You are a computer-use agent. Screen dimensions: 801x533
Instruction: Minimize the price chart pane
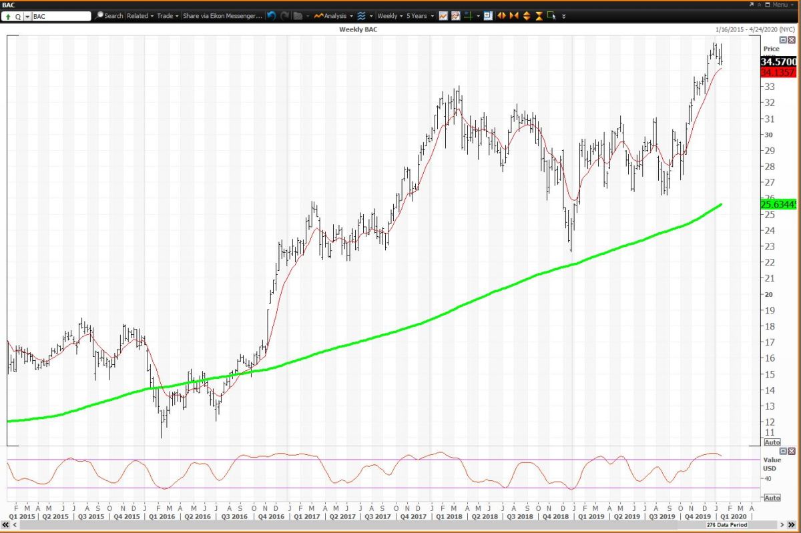point(783,40)
